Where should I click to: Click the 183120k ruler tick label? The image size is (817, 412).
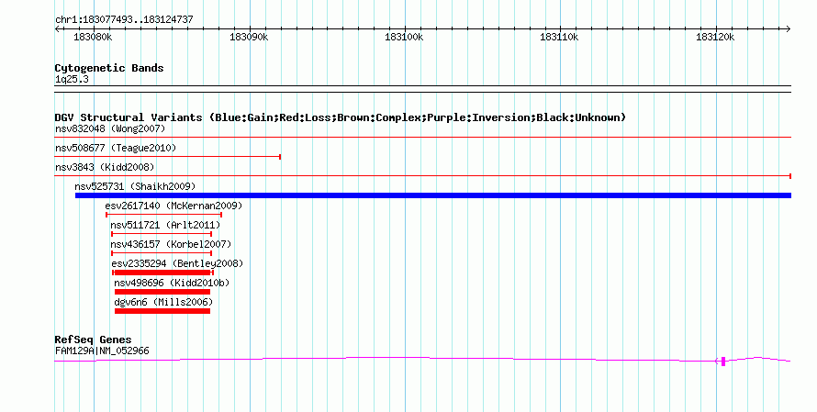coord(715,37)
